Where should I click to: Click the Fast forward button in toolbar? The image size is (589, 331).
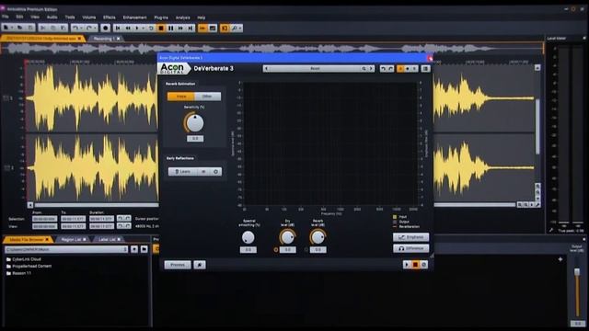pos(180,29)
